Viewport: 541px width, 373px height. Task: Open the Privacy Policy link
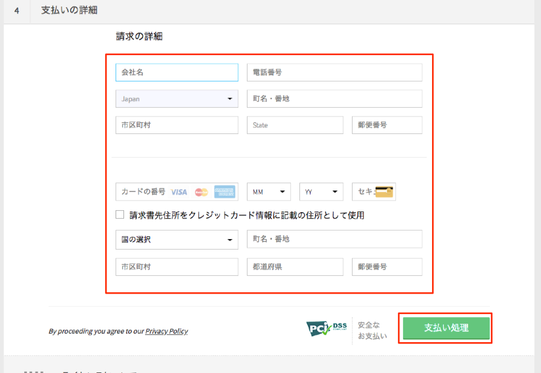click(x=166, y=331)
